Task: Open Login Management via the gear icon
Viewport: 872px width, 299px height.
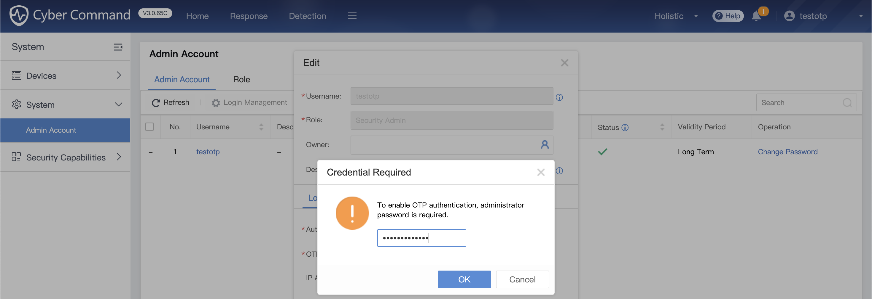Action: [x=216, y=102]
